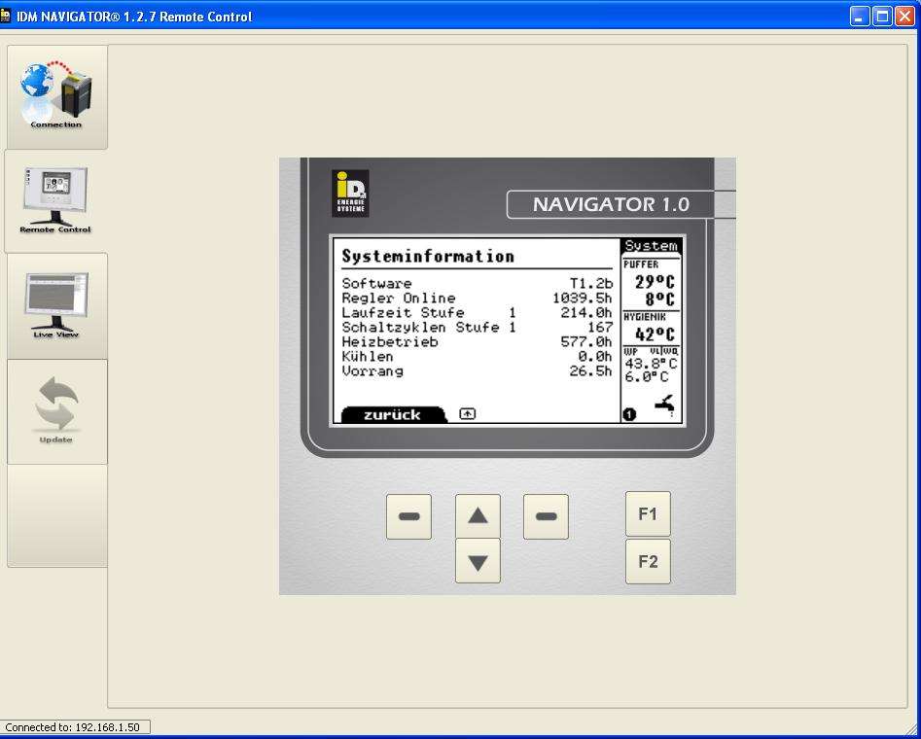Select the Puffer 29°C reading
This screenshot has height=739, width=921.
(x=655, y=282)
